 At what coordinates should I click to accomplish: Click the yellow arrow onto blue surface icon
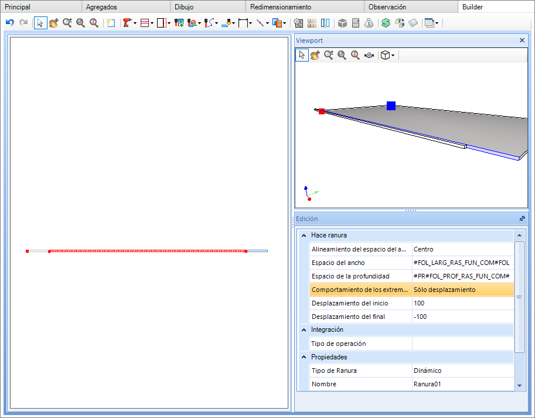[x=226, y=23]
